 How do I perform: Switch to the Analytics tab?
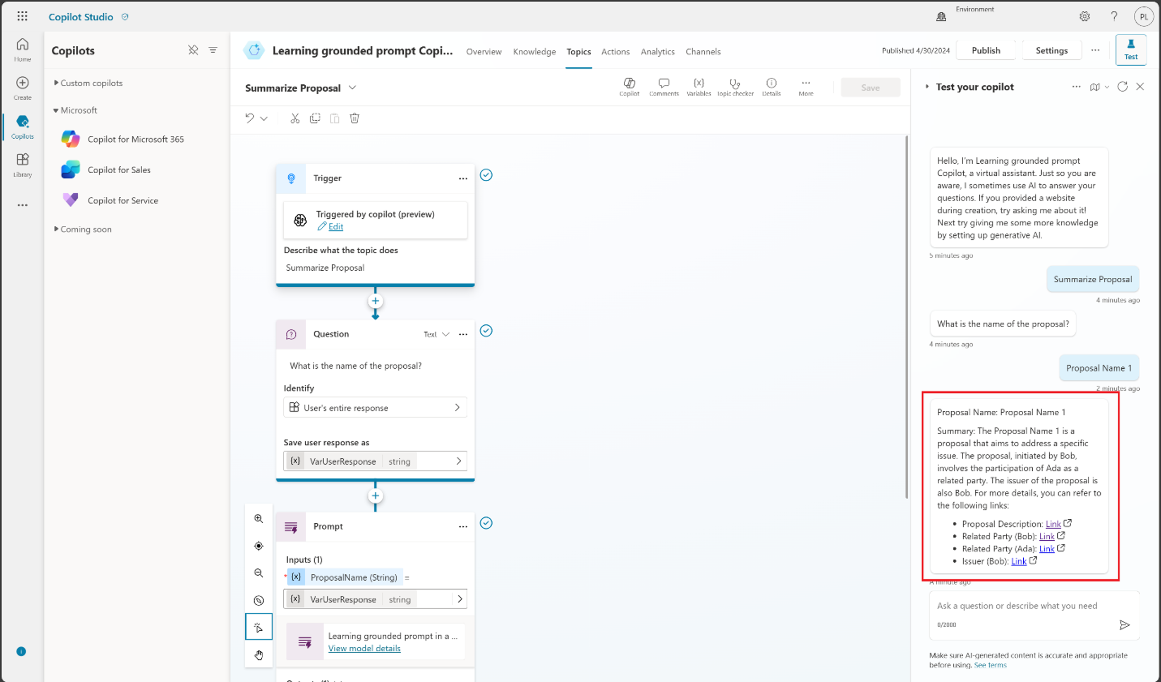pyautogui.click(x=658, y=52)
